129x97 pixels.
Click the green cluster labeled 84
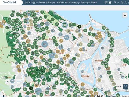click(28, 53)
